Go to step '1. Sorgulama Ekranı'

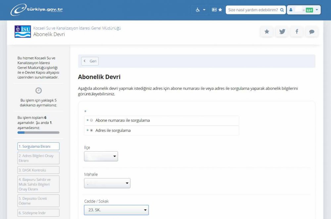38,146
